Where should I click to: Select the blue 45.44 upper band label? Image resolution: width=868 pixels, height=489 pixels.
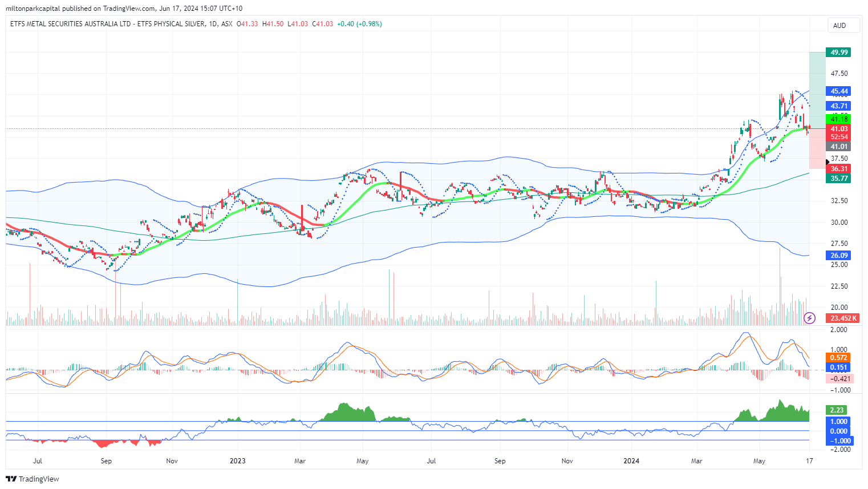[x=838, y=91]
